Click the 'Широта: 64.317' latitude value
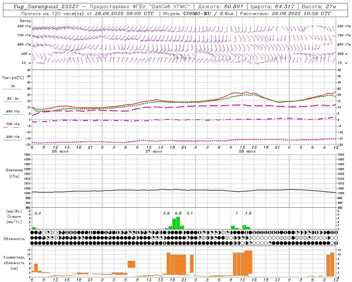The height and width of the screenshot is (282, 352). tap(272, 7)
